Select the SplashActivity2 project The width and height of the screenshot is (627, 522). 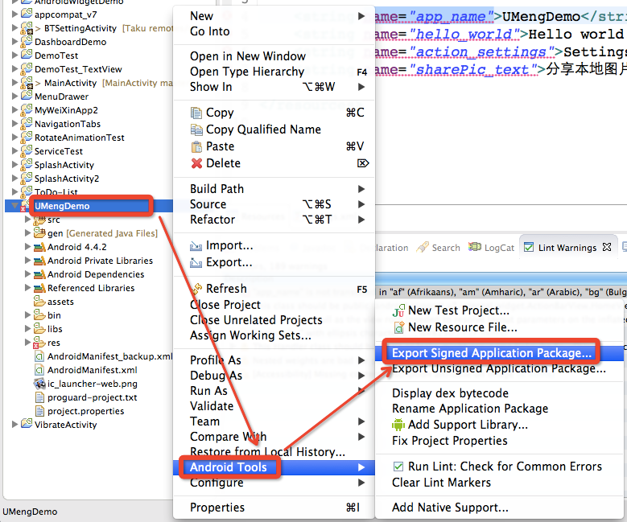pyautogui.click(x=66, y=179)
